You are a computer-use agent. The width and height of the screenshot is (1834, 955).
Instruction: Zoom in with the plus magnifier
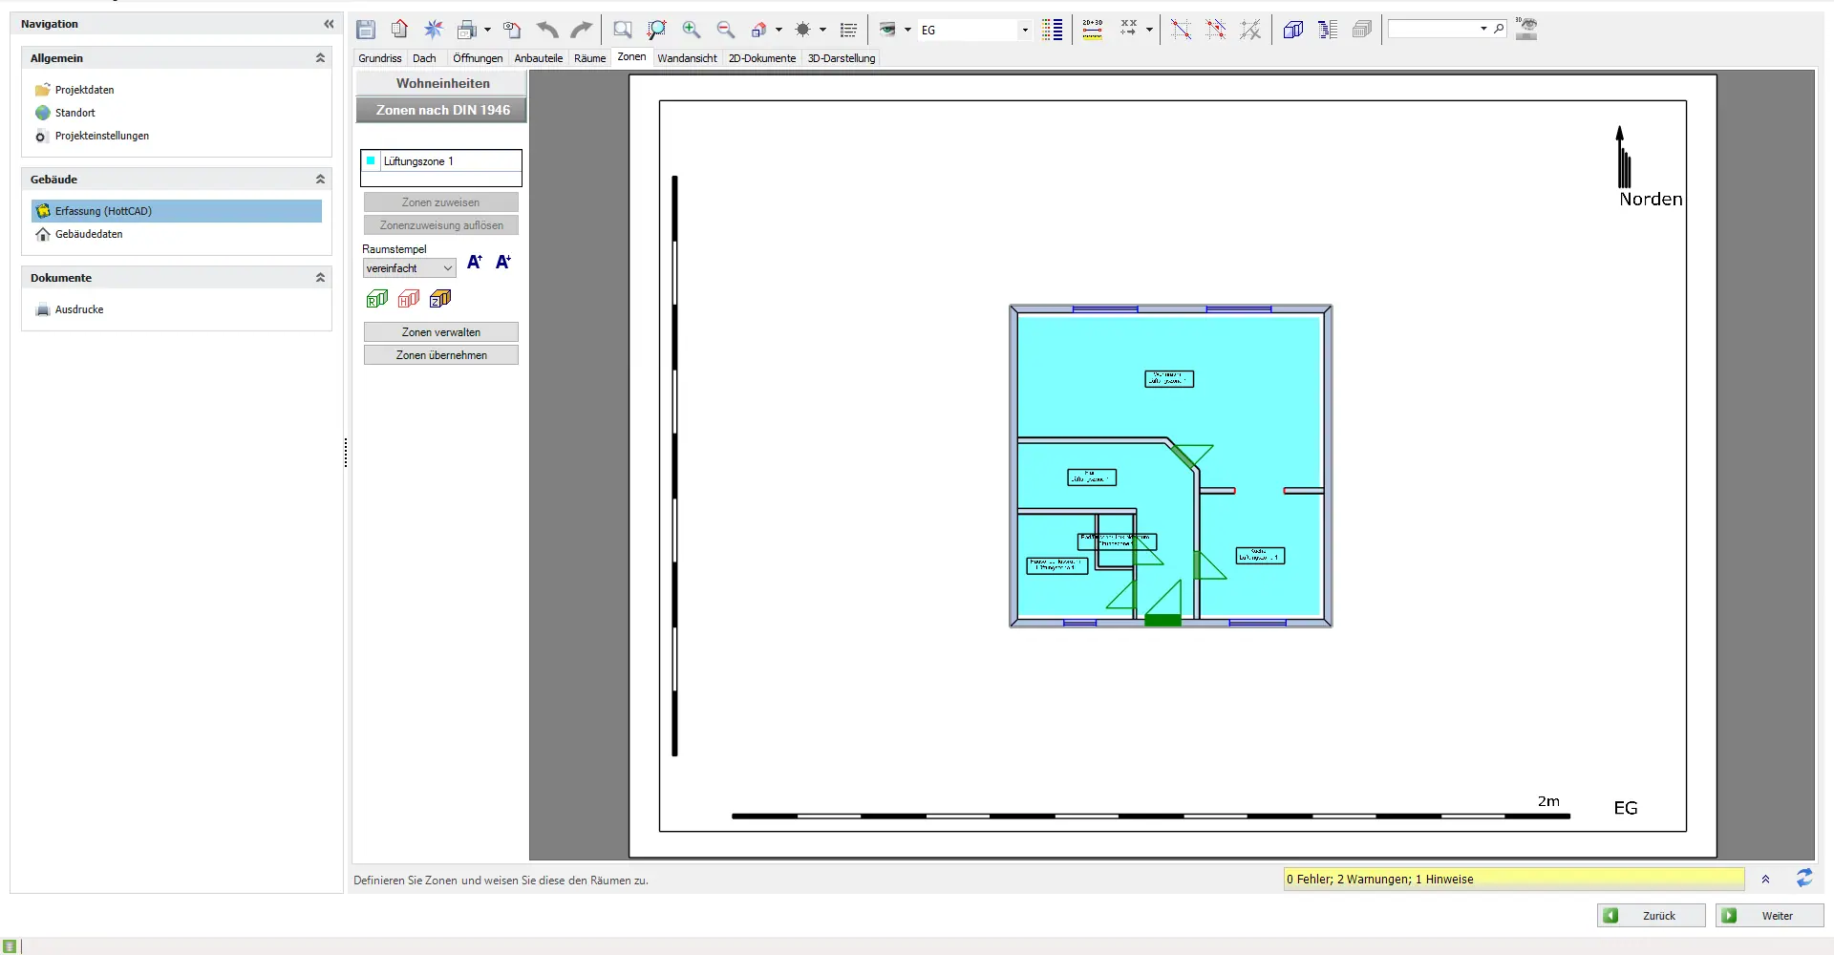click(692, 30)
